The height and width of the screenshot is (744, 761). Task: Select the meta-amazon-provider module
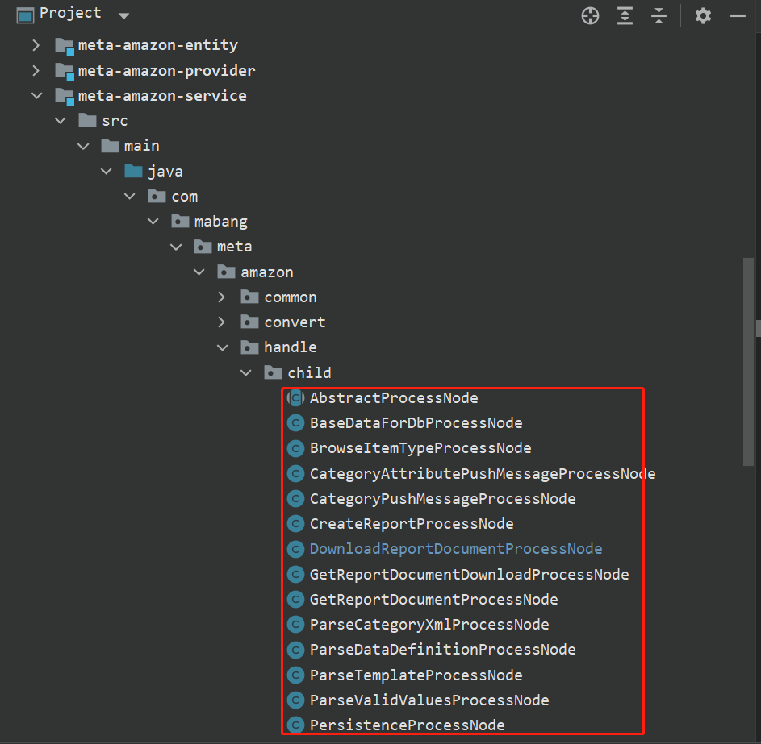tap(166, 71)
